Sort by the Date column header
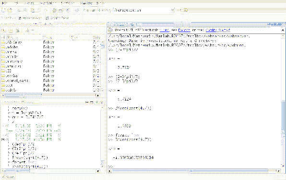 pos(96,37)
